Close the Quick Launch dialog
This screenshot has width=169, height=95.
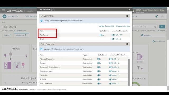point(129,9)
